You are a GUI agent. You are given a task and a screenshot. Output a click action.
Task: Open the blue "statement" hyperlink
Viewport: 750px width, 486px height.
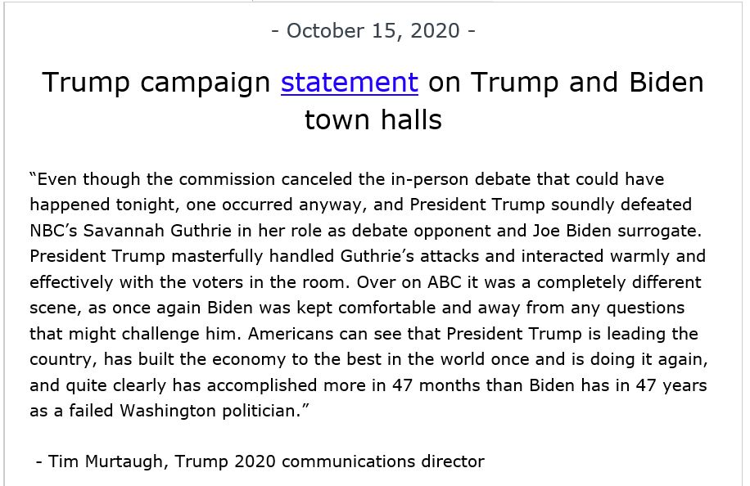(349, 82)
